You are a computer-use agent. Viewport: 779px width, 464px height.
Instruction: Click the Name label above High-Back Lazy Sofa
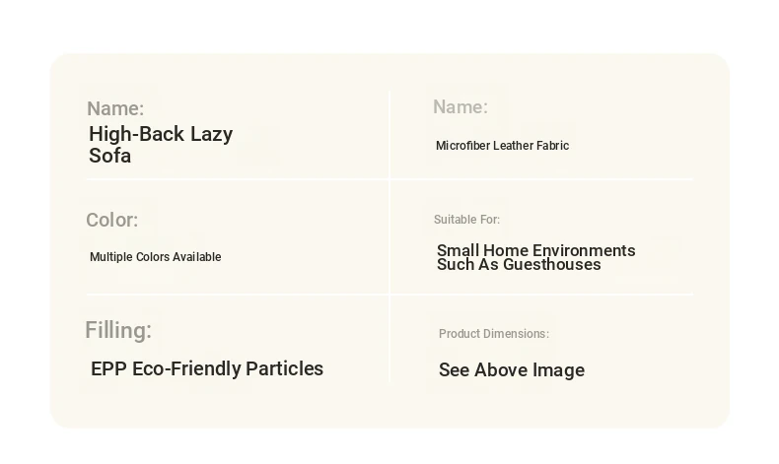click(115, 108)
